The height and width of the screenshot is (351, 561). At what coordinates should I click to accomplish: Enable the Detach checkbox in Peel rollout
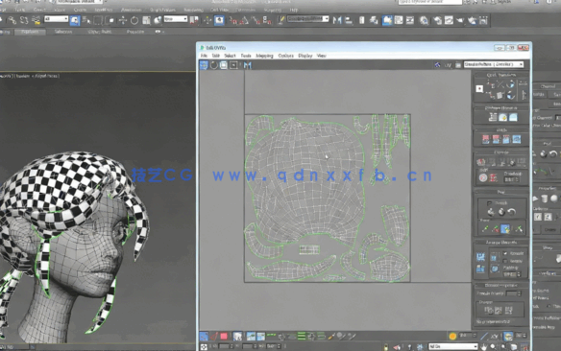489,202
